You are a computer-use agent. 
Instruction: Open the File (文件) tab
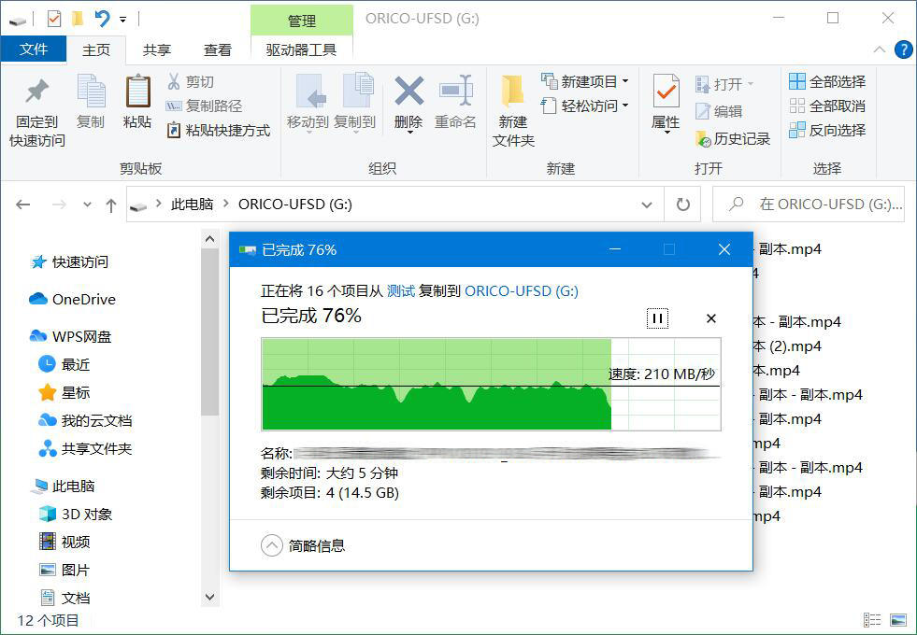pyautogui.click(x=34, y=49)
